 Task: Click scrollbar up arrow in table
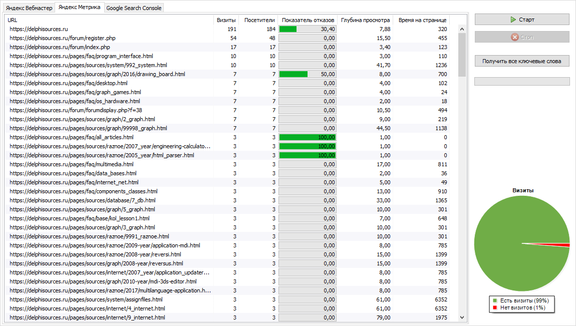[x=462, y=29]
